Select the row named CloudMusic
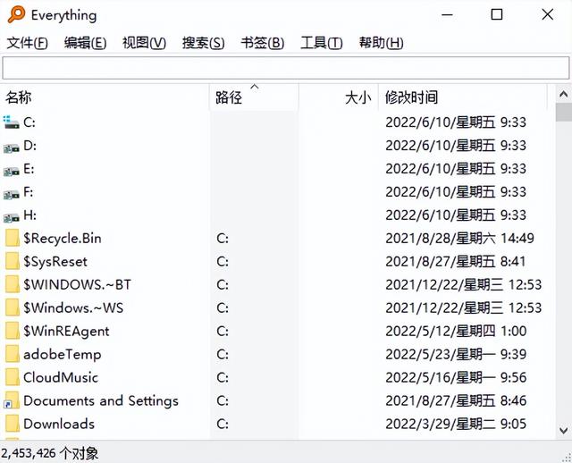The height and width of the screenshot is (463, 572). (x=277, y=377)
